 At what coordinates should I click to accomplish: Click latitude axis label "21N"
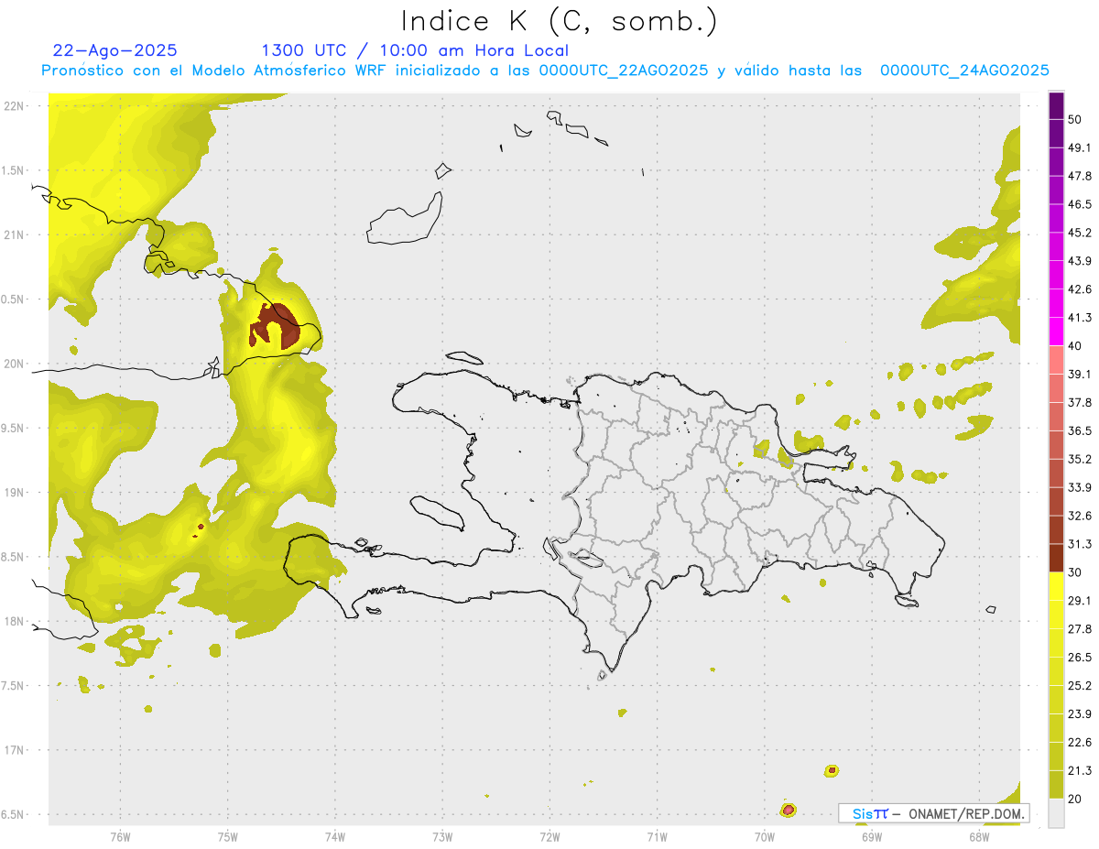pos(14,234)
